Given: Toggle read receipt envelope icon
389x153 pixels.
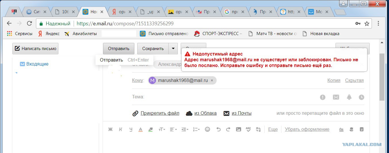Looking at the screenshot, I should [336, 97].
